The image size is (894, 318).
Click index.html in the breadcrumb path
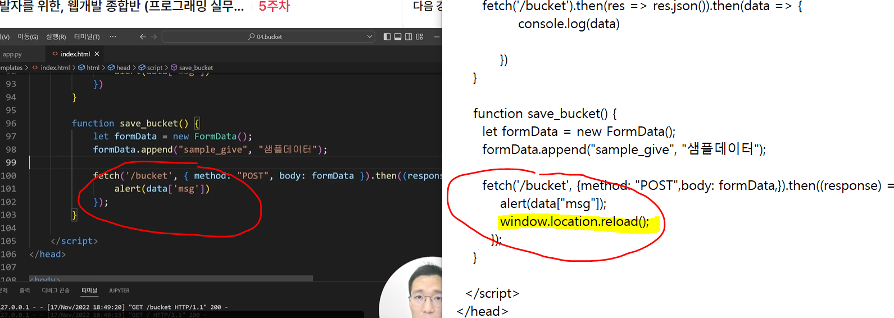coord(55,67)
